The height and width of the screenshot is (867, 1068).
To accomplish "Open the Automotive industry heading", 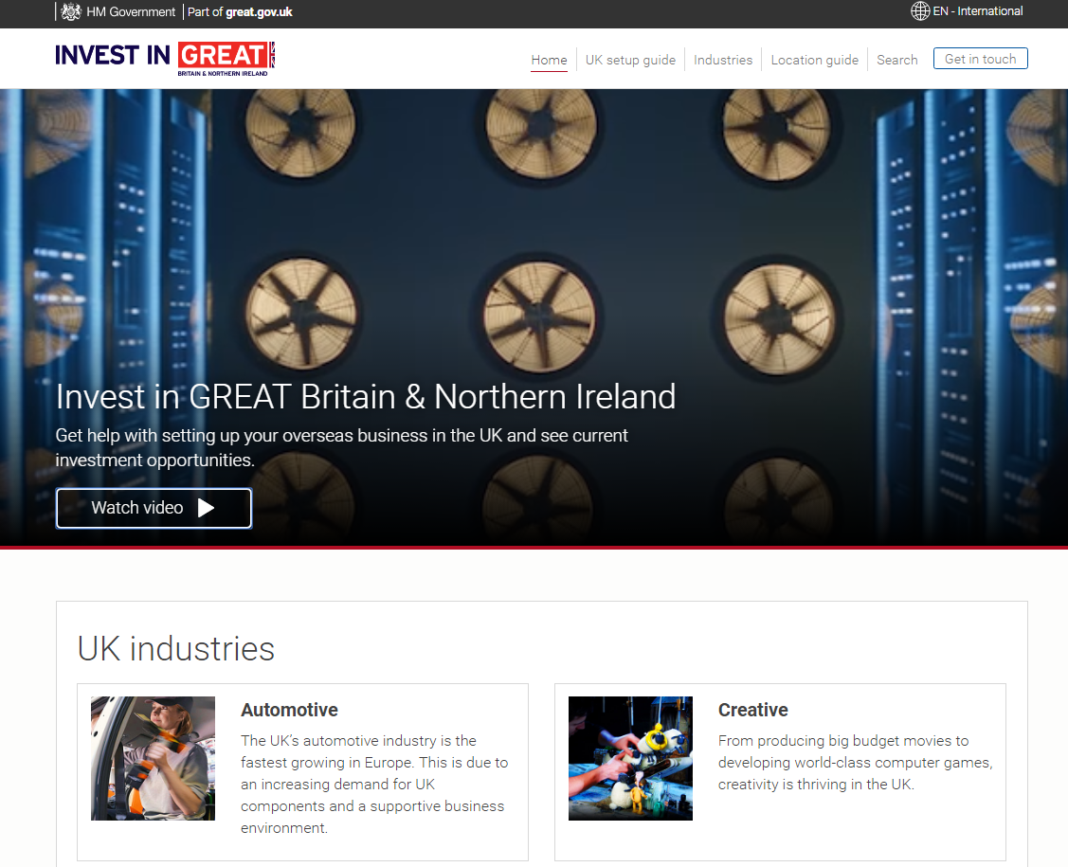I will (x=289, y=710).
